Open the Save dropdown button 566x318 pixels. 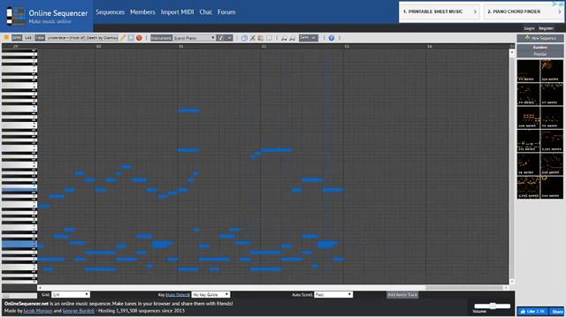(309, 38)
